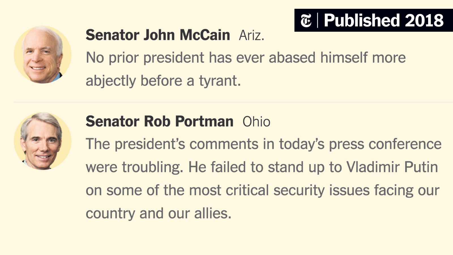Open Rob Portman's portrait photo
The image size is (453, 255).
(x=43, y=141)
